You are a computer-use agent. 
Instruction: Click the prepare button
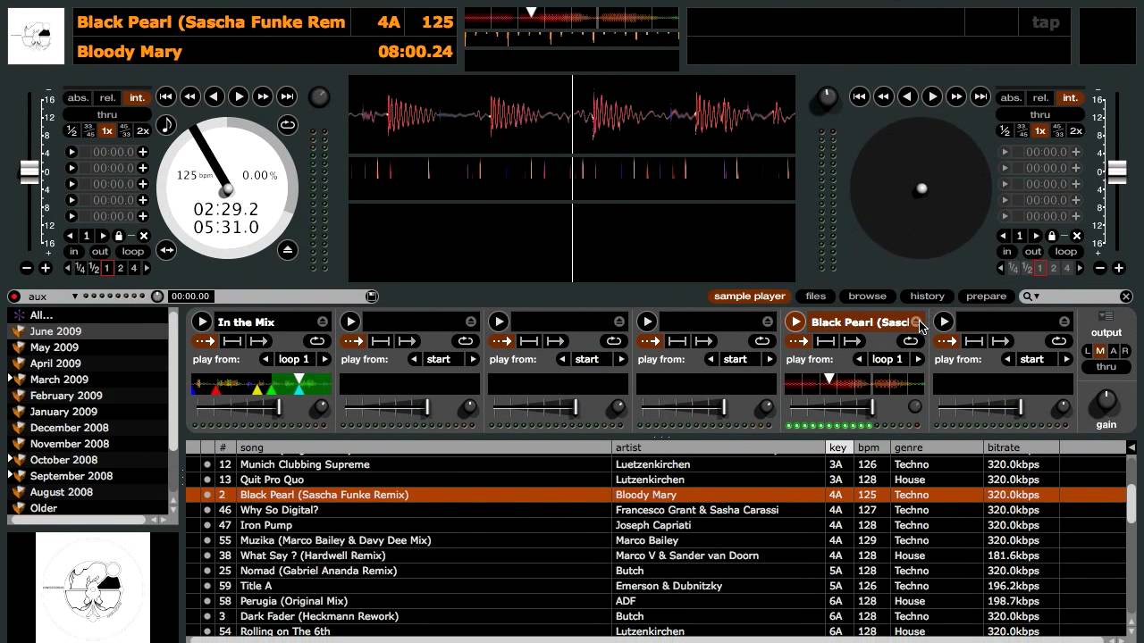click(986, 296)
